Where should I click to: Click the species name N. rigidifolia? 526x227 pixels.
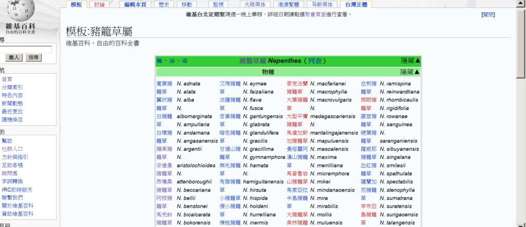(x=394, y=108)
